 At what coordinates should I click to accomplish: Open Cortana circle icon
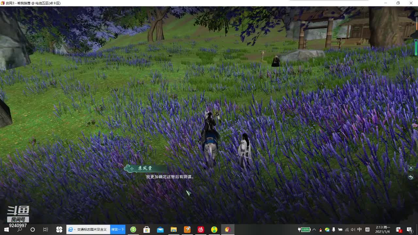[x=33, y=230]
